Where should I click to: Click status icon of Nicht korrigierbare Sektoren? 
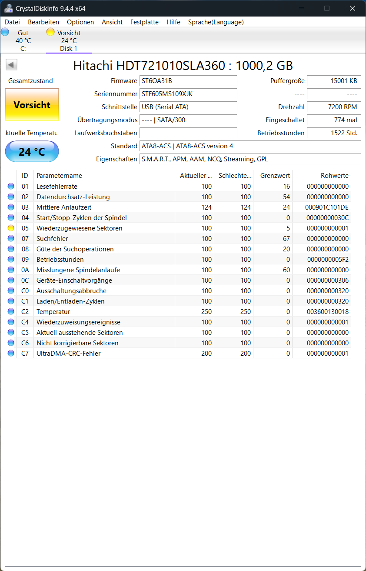(x=11, y=343)
